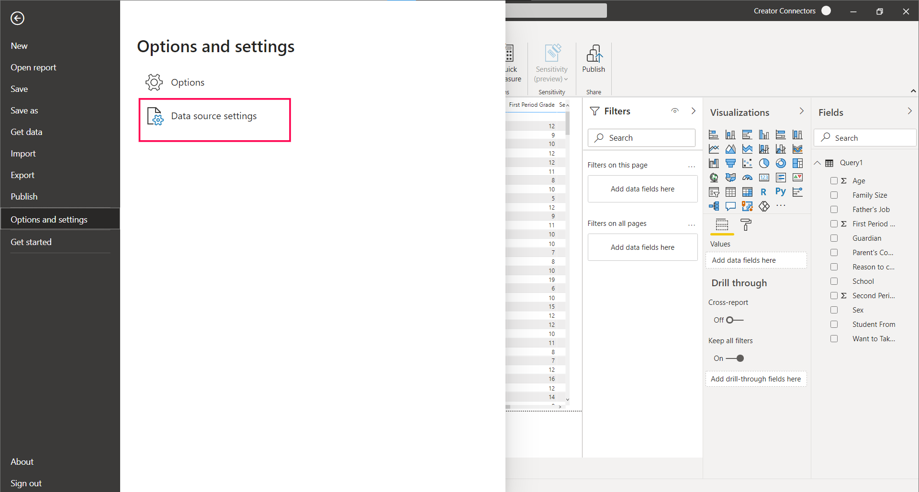The height and width of the screenshot is (492, 919).
Task: Select the donut chart visualization
Action: click(781, 163)
